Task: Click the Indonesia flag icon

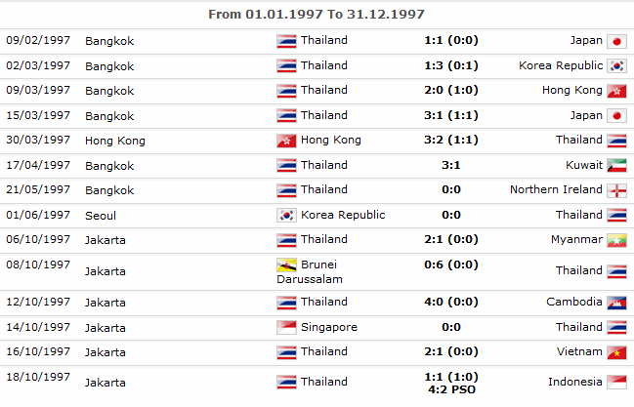Action: (616, 383)
